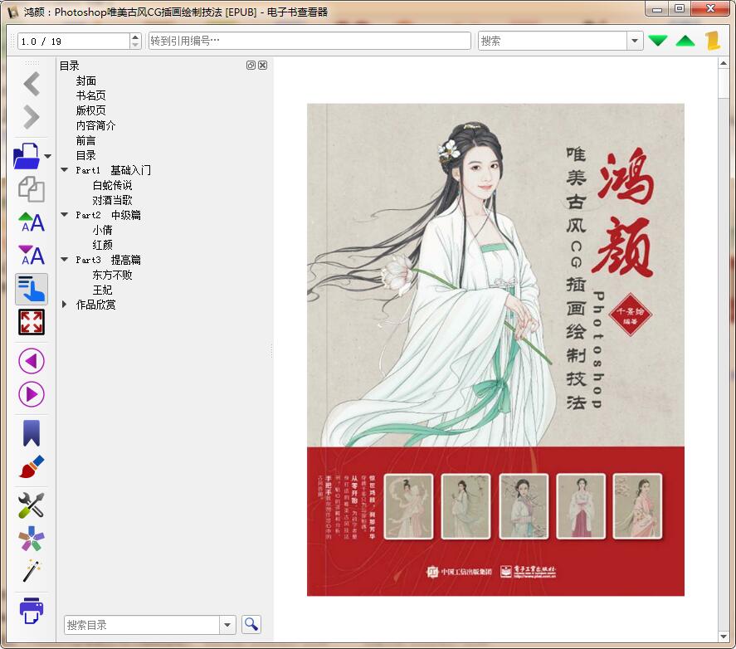Open the TOC search history dropdown

(x=227, y=625)
